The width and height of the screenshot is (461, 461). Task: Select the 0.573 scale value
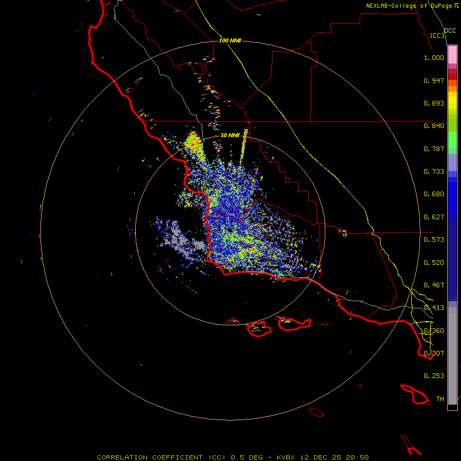click(x=434, y=240)
